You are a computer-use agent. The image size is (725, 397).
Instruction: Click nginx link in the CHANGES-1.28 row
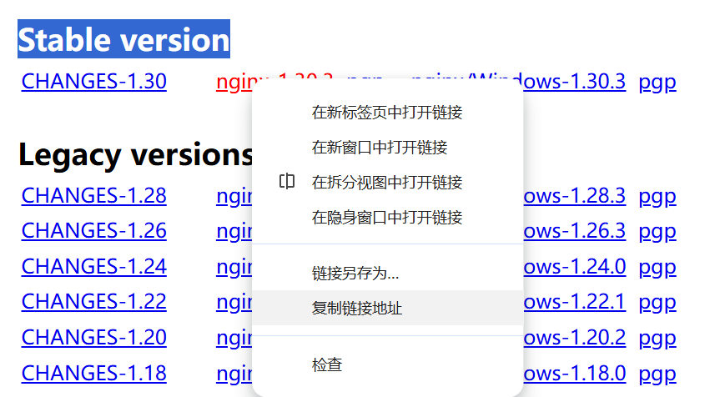[234, 198]
